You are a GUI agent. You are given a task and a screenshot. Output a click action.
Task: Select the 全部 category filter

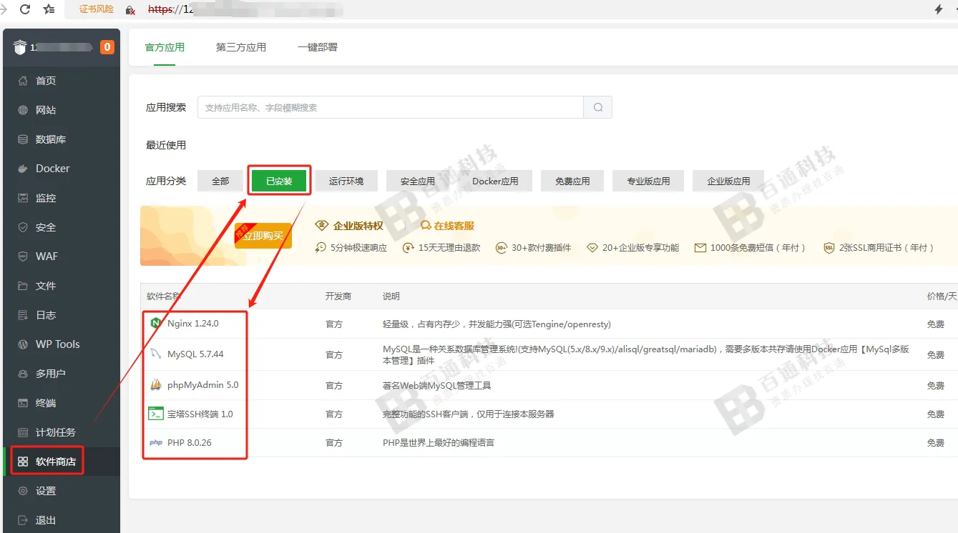click(220, 181)
